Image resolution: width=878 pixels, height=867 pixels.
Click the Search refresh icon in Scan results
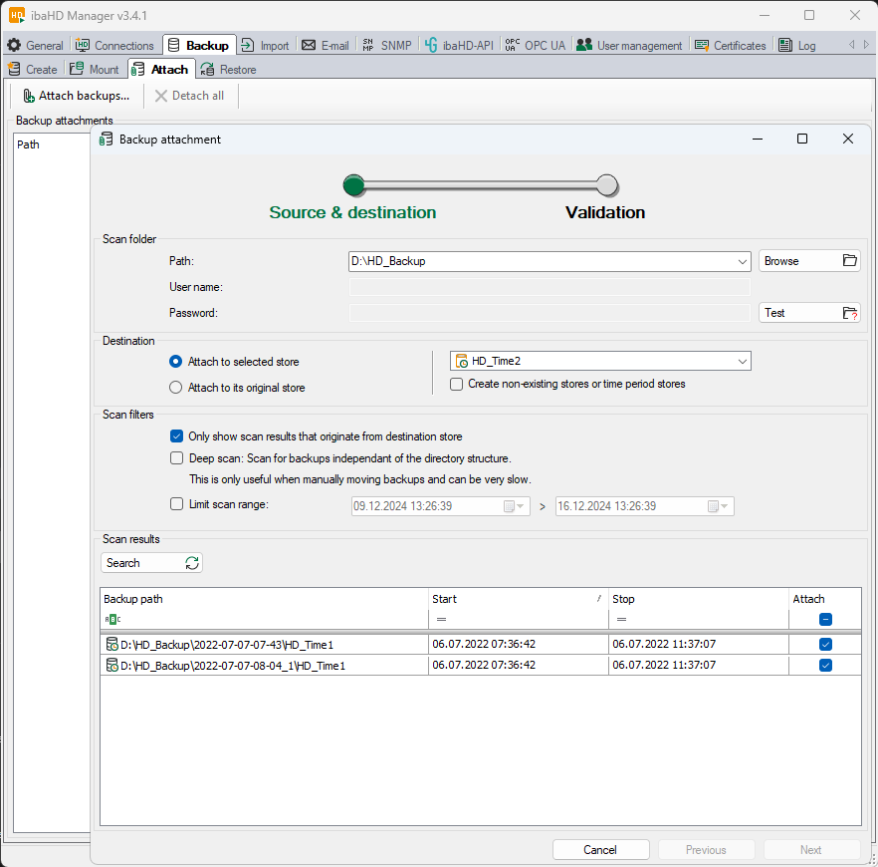click(x=192, y=563)
